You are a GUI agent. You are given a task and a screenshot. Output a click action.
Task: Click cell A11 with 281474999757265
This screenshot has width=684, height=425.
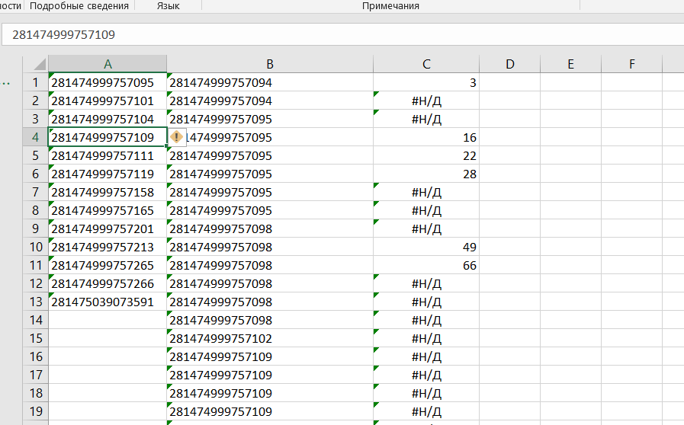[108, 266]
